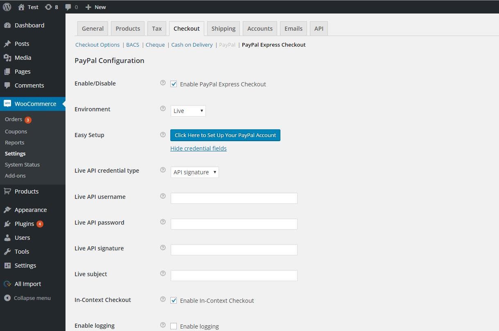Click inside the Live API username field
Screen dimensions: 499x331
tap(234, 198)
